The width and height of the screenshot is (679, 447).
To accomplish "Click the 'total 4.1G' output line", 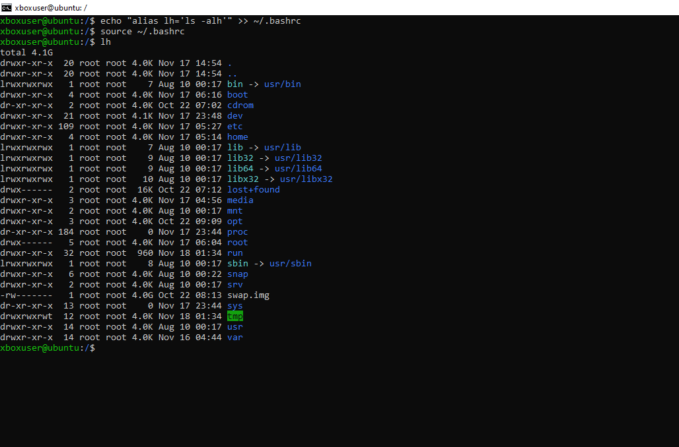I will click(x=26, y=53).
